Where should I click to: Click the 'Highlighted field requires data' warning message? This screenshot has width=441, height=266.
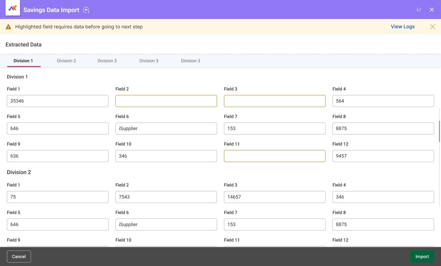point(79,26)
